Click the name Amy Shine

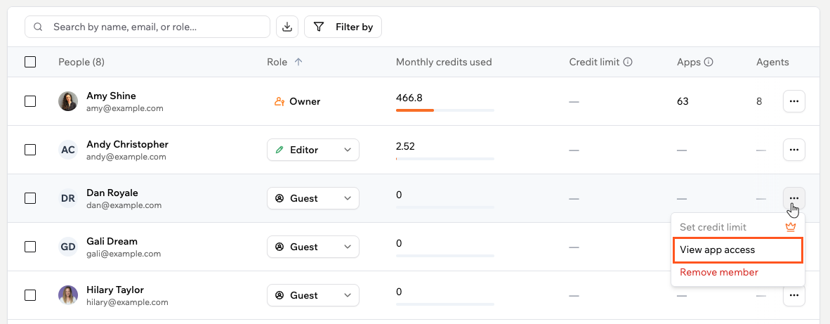111,96
